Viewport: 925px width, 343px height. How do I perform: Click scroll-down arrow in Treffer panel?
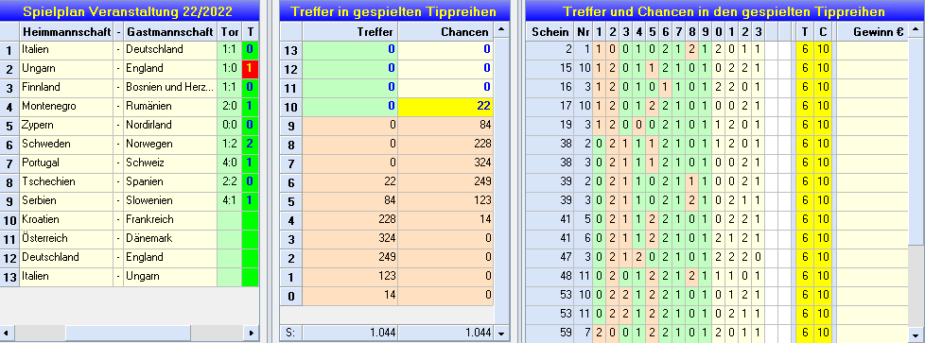(x=501, y=333)
